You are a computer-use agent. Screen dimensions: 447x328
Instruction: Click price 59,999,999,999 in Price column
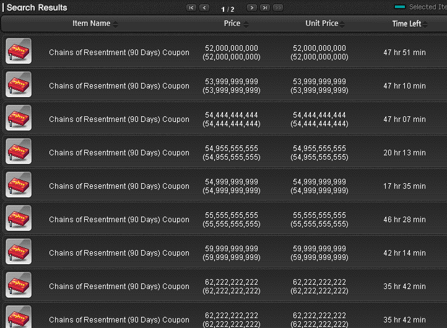232,252
